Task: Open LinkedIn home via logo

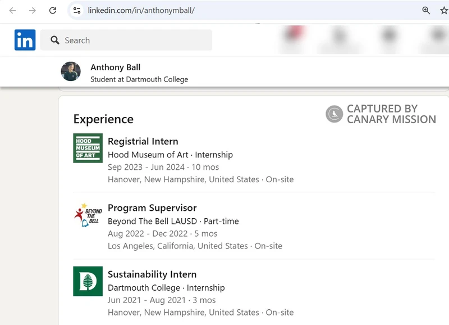Action: pyautogui.click(x=25, y=40)
